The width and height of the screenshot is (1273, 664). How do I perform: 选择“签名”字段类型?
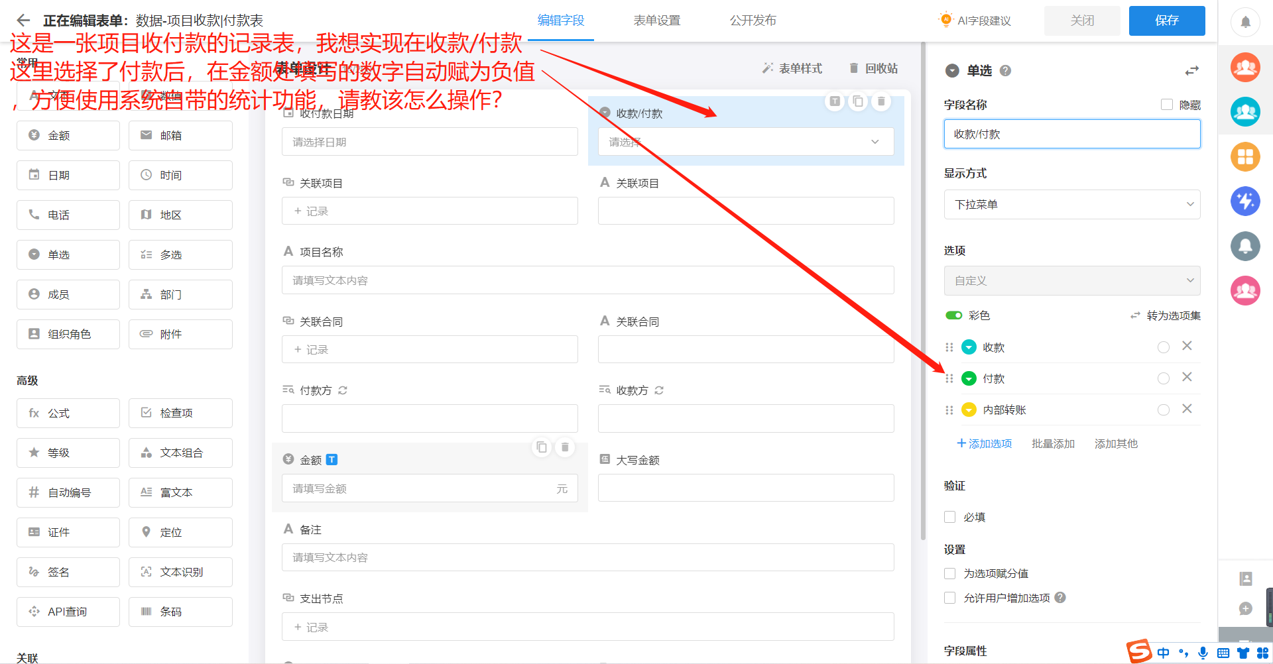coord(68,572)
